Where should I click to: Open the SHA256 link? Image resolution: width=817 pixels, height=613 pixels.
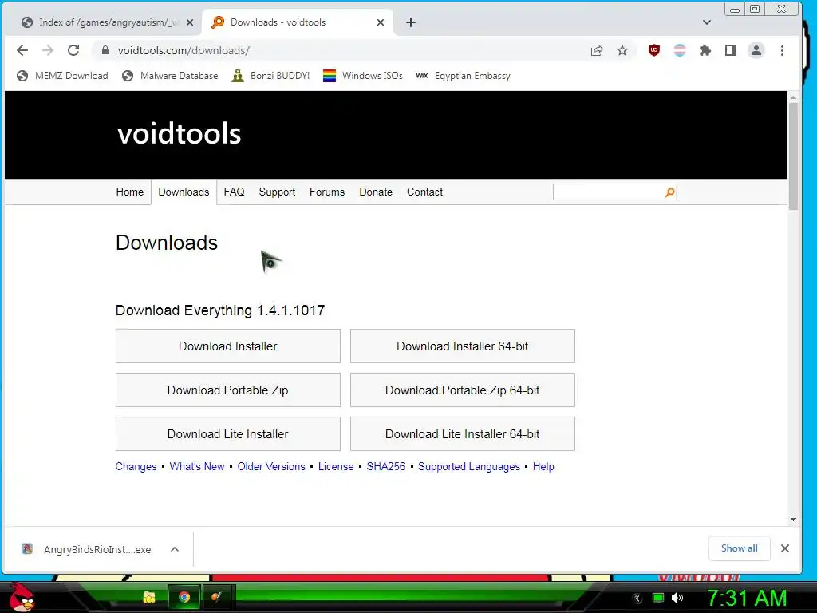(385, 466)
